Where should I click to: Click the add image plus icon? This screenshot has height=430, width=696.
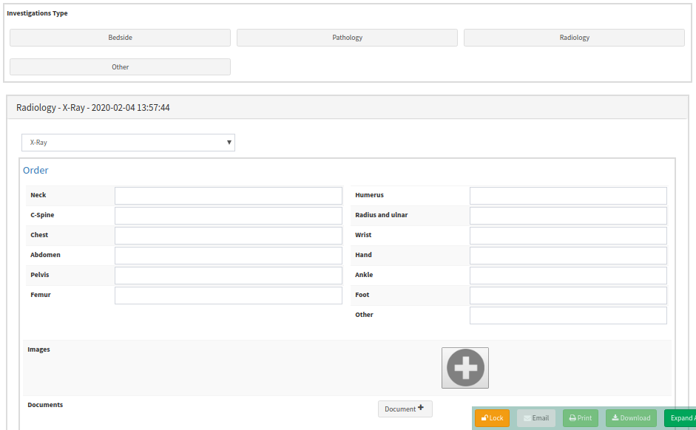(464, 368)
